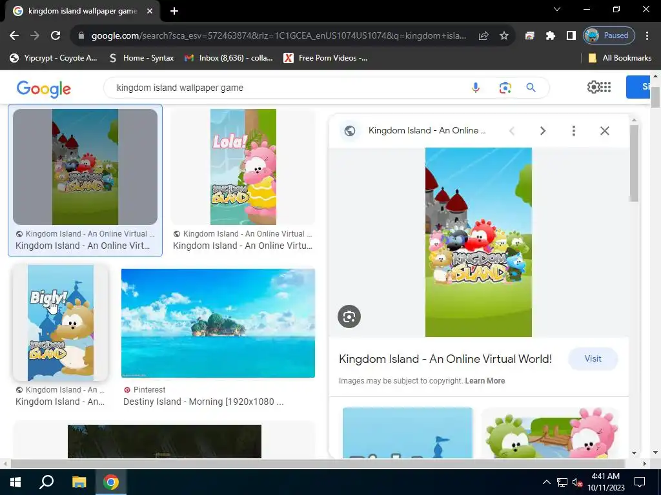Click Chrome icon in the taskbar
661x495 pixels.
(111, 482)
